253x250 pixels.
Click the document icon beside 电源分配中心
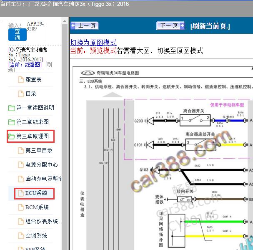click(21, 165)
